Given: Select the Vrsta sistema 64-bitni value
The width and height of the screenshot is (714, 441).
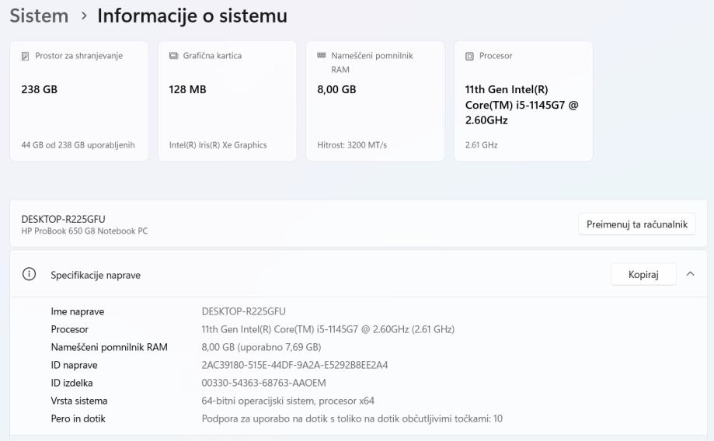Looking at the screenshot, I should click(x=287, y=401).
